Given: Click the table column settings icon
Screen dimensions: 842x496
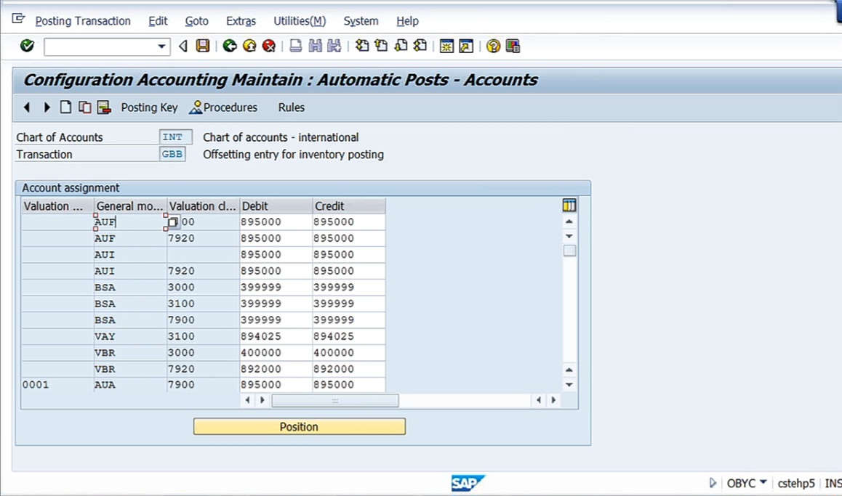Looking at the screenshot, I should [x=569, y=205].
